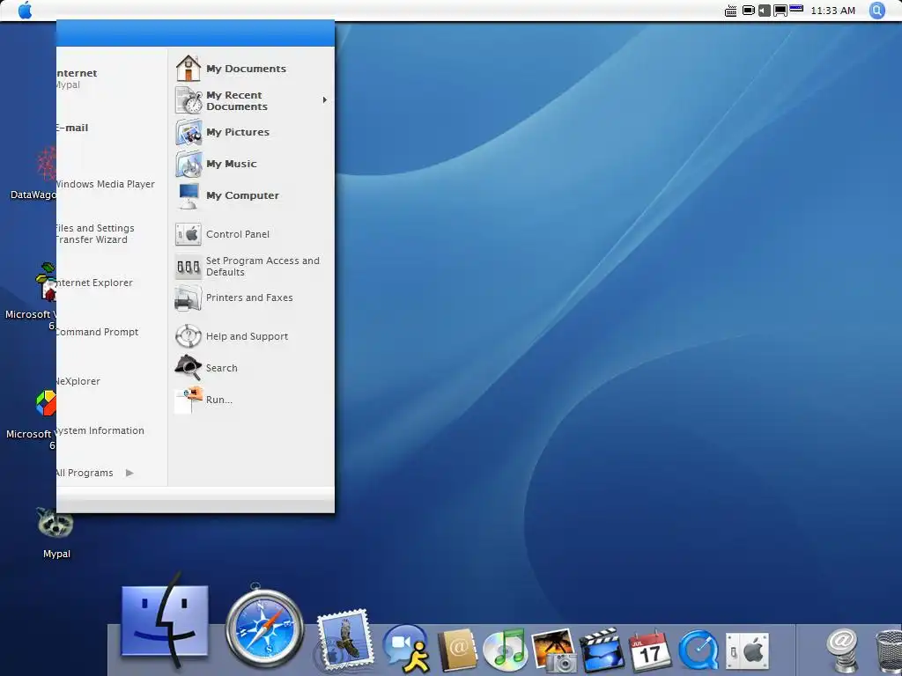The height and width of the screenshot is (676, 902).
Task: Open System Preferences in dock
Action: click(747, 651)
